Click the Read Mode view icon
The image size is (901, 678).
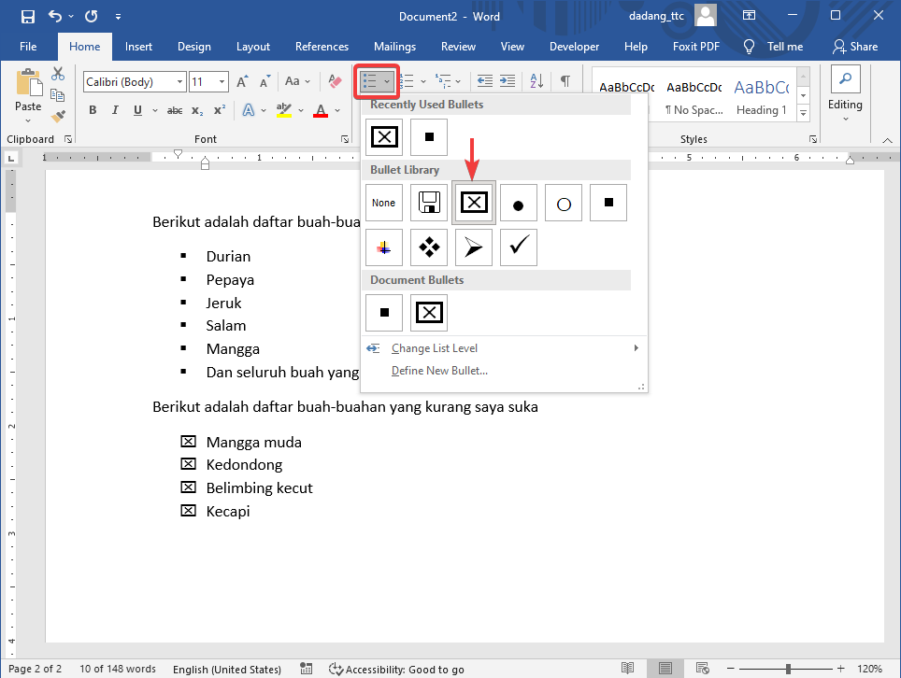tap(628, 668)
